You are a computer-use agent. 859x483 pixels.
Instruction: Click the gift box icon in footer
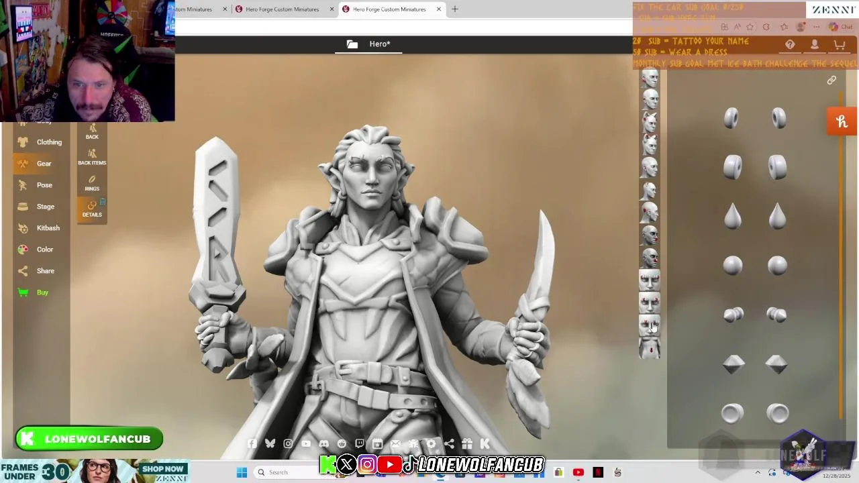tap(467, 443)
